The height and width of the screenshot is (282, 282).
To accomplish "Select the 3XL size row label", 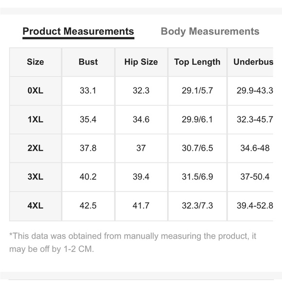I will point(35,177).
